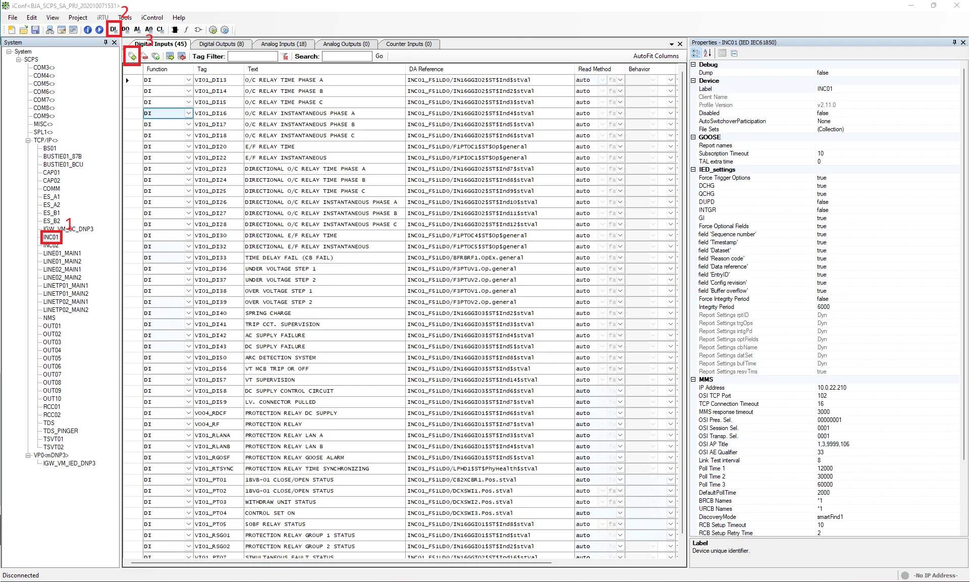Open the Project menu
The width and height of the screenshot is (971, 582).
[x=78, y=17]
